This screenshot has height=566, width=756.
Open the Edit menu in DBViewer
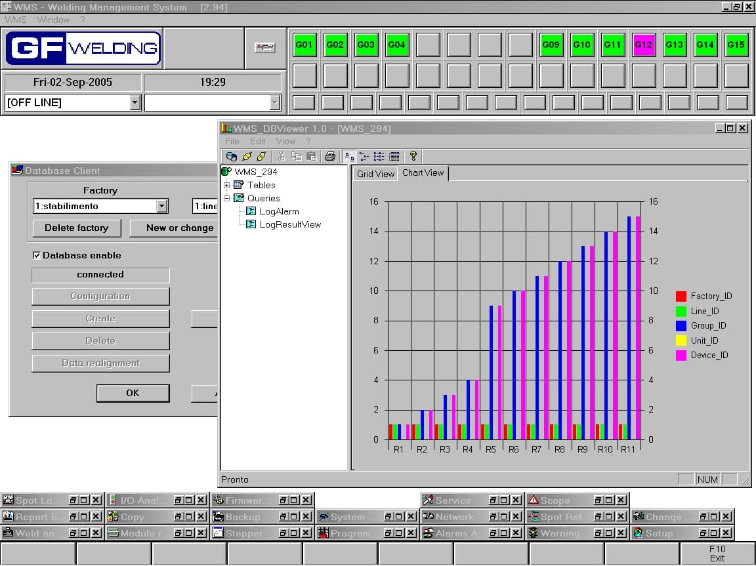point(257,141)
